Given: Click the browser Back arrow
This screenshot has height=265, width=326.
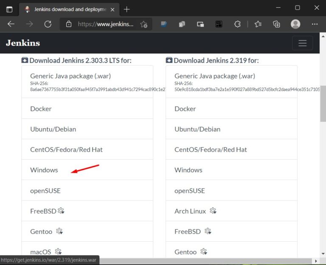Looking at the screenshot, I should [x=11, y=24].
